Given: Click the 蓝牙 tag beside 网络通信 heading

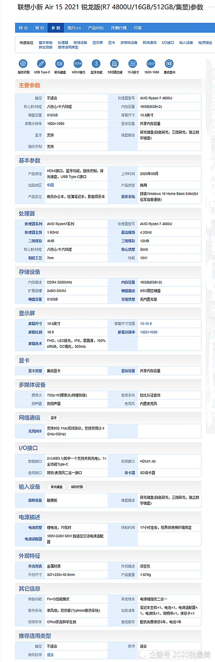Looking at the screenshot, I should point(54,418).
